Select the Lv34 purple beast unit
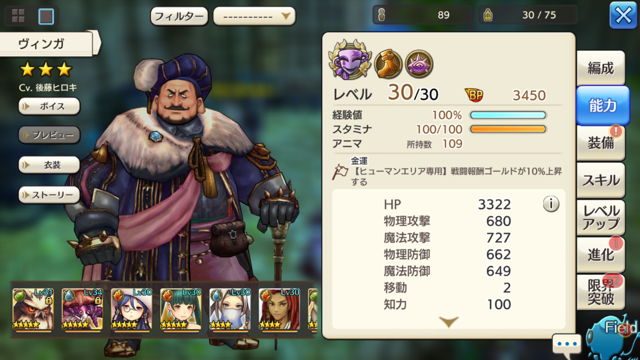 point(82,309)
